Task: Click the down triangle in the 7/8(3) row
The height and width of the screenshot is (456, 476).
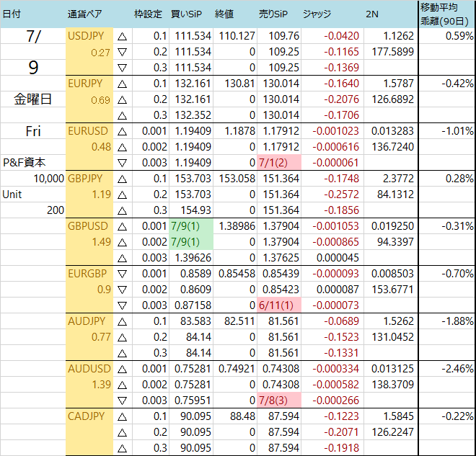Action: pos(122,401)
